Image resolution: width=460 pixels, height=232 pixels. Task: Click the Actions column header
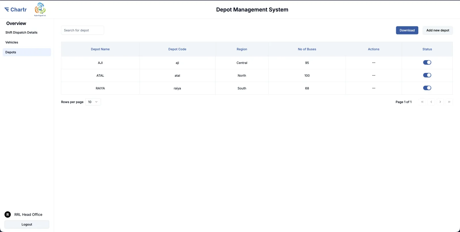(373, 49)
